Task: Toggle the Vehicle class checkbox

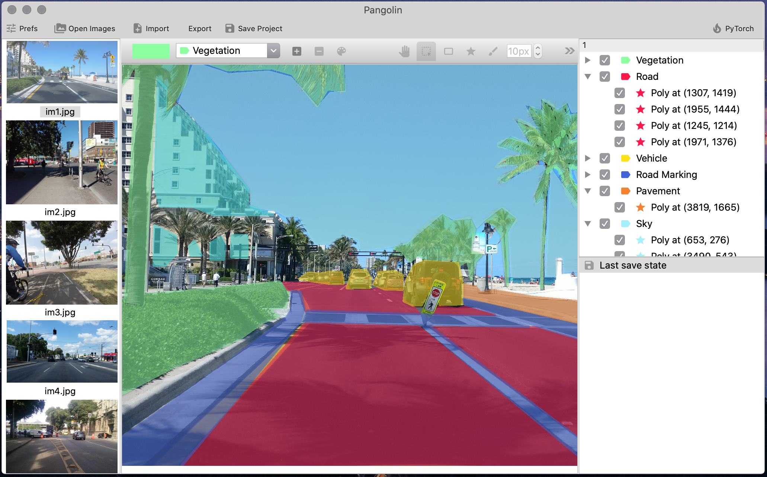Action: (x=605, y=158)
